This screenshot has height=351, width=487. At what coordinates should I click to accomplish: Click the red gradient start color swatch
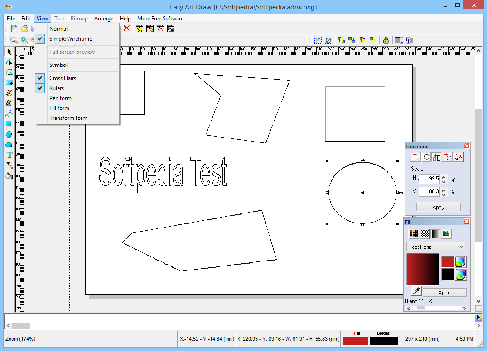tap(448, 262)
